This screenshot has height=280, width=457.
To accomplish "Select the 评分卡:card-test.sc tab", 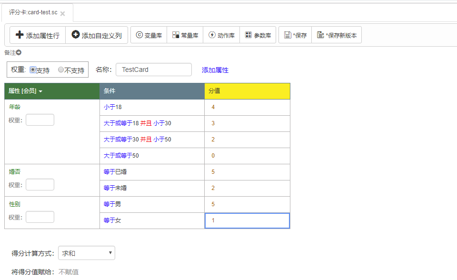I will tap(33, 12).
